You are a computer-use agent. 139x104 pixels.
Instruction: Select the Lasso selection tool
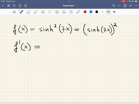pos(50,12)
